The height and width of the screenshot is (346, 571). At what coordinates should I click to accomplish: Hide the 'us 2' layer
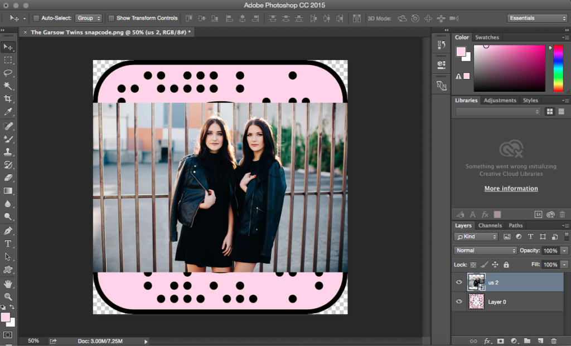pos(459,282)
